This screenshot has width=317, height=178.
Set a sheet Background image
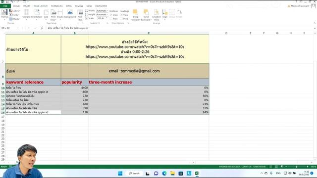[x=70, y=14]
